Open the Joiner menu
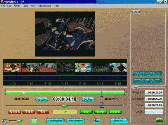The width and height of the screenshot is (168, 125). 17,6
